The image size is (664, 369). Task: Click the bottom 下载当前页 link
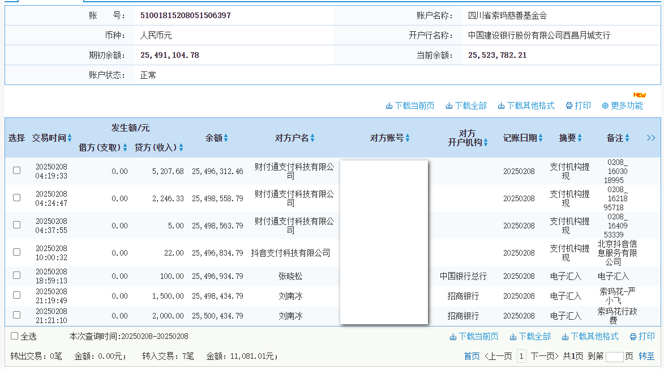pos(474,336)
